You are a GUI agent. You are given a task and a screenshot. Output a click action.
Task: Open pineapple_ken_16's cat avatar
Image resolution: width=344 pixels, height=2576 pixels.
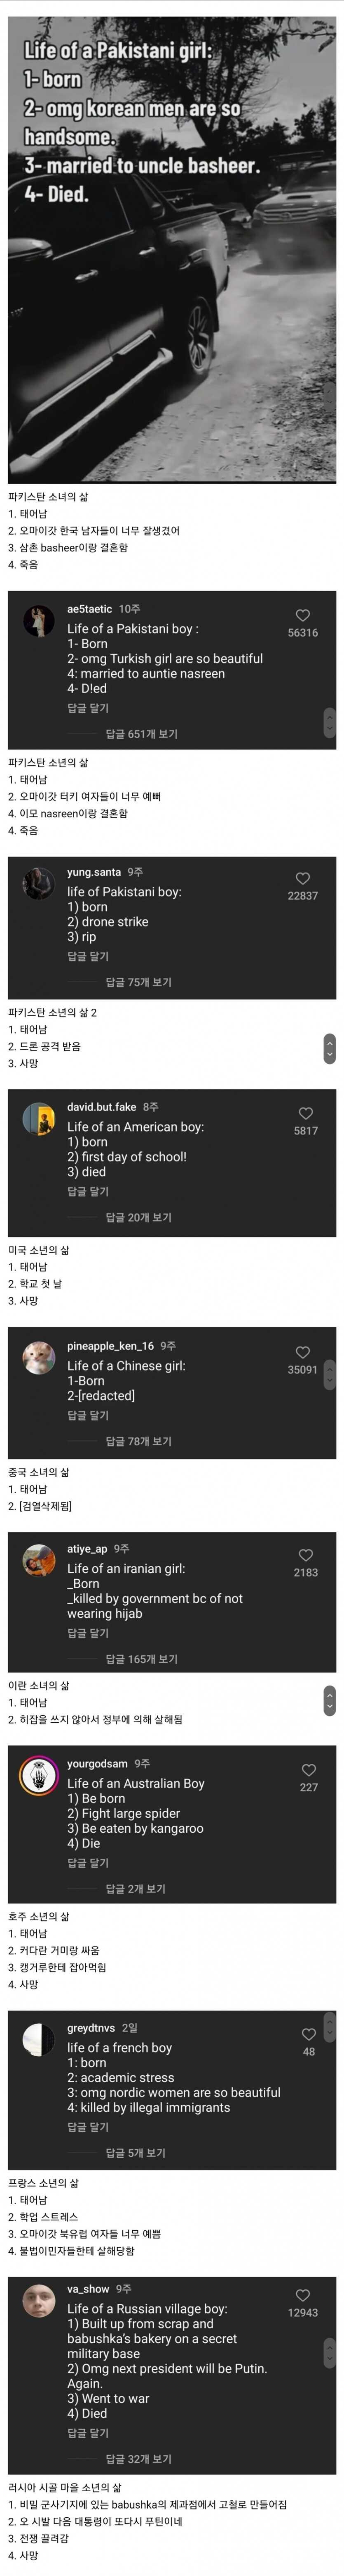[x=39, y=1358]
